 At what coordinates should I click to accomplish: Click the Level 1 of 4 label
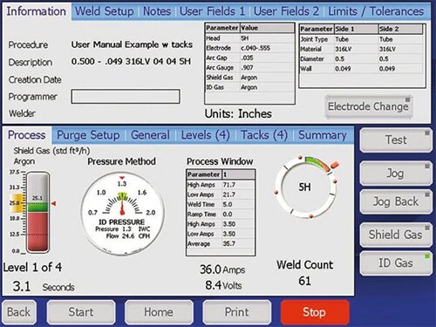pos(32,268)
